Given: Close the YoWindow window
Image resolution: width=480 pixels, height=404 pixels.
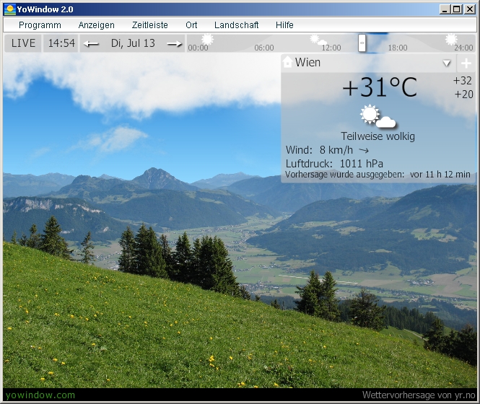Looking at the screenshot, I should point(470,9).
